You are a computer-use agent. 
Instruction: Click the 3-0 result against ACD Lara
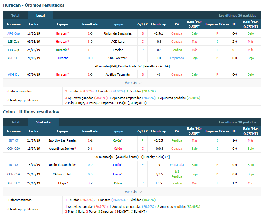[x=90, y=42]
